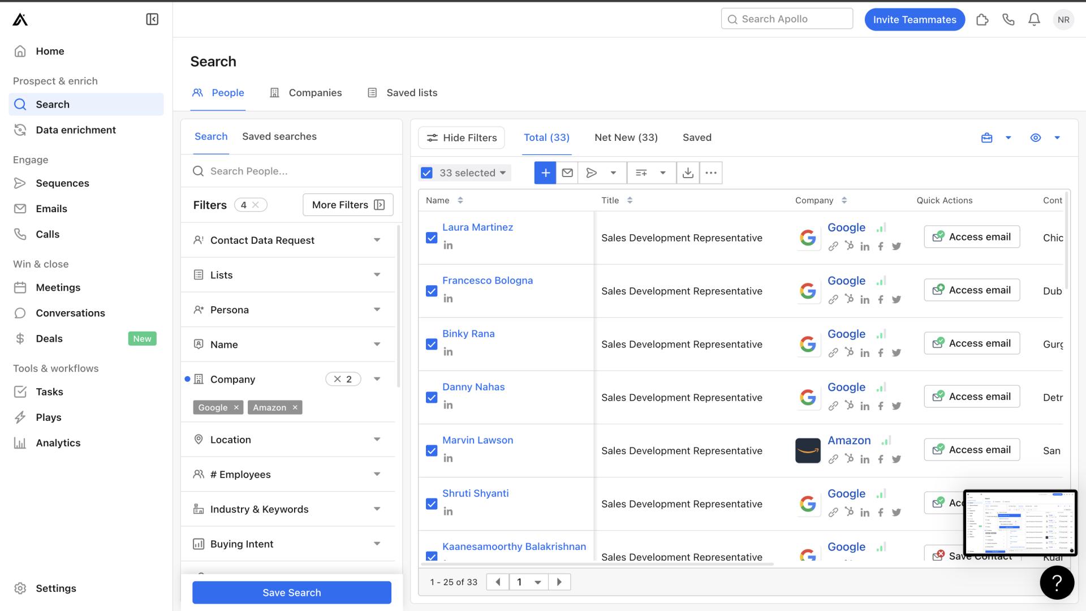Image resolution: width=1086 pixels, height=611 pixels.
Task: Remove the Google company filter tag
Action: coord(236,407)
